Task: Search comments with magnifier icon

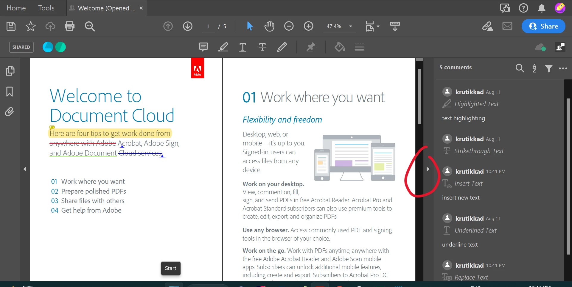Action: pos(520,68)
